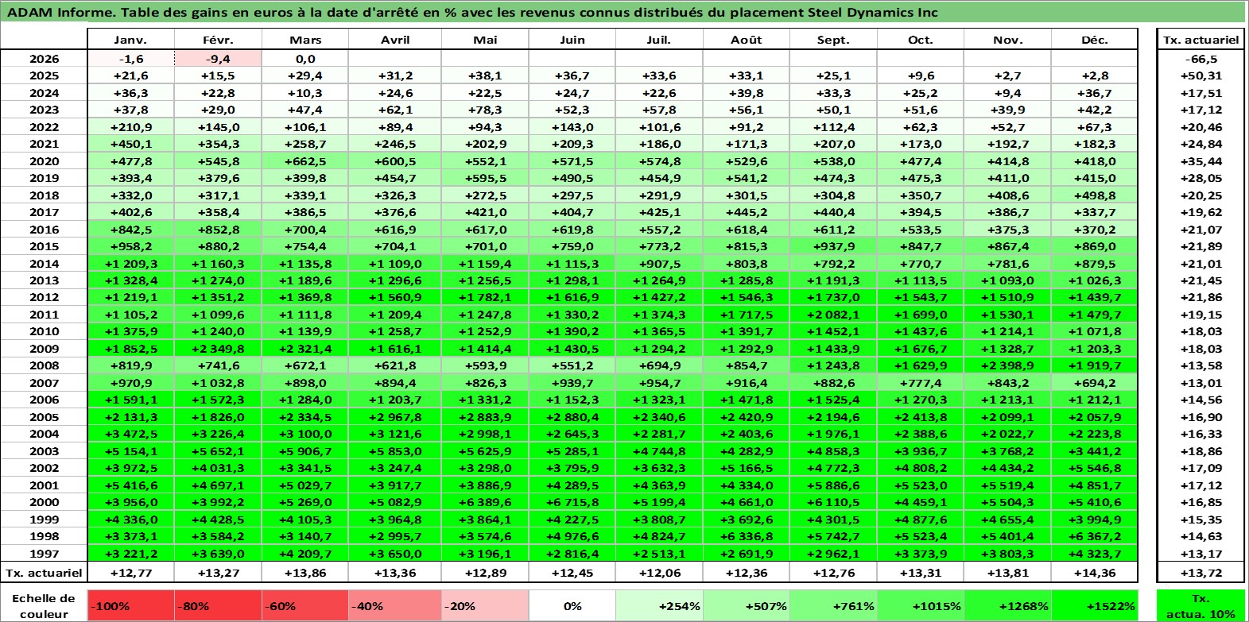1249x622 pixels.
Task: Select the 'Janv.' column header
Action: (130, 40)
